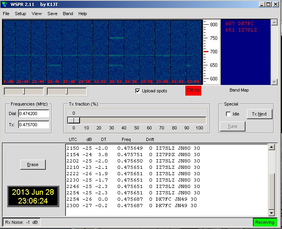Open the Setup menu
This screenshot has width=282, height=229.
pos(20,14)
